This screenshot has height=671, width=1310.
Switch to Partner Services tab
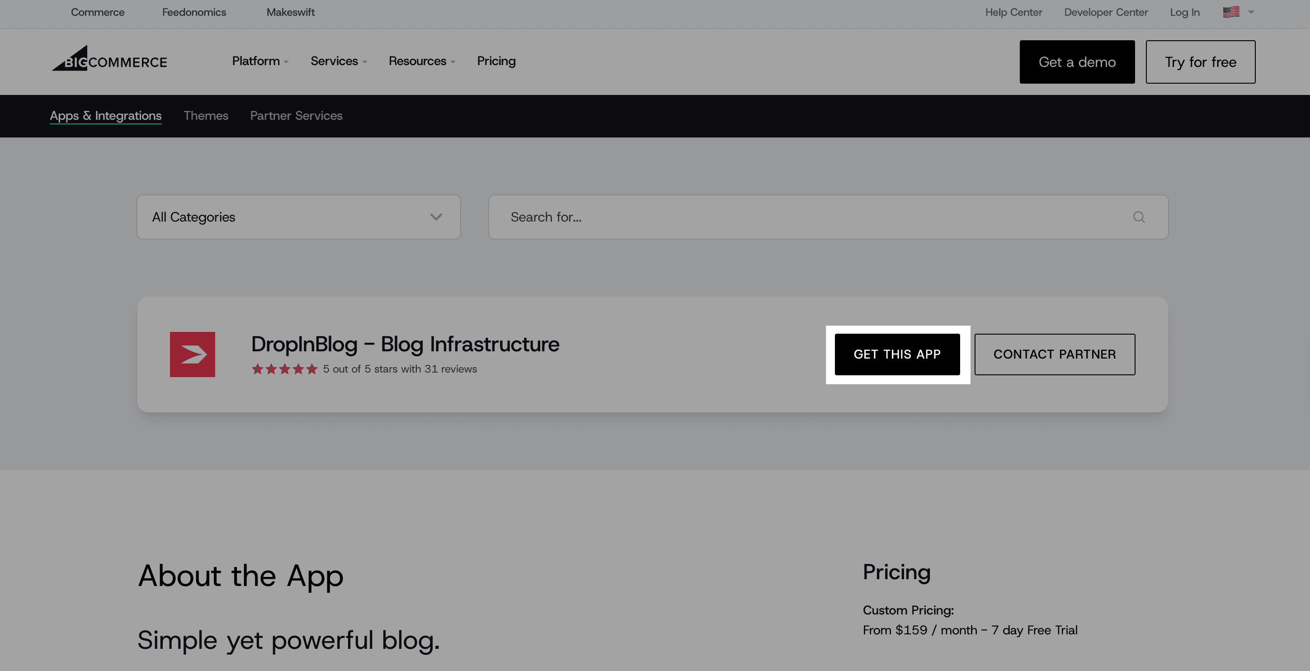pos(296,116)
